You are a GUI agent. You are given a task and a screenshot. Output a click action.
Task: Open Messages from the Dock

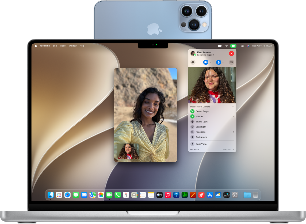76,195
